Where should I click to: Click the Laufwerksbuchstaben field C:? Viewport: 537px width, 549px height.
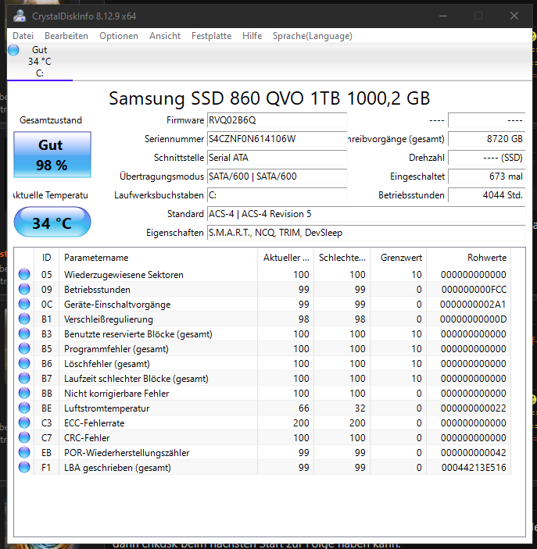click(x=277, y=195)
